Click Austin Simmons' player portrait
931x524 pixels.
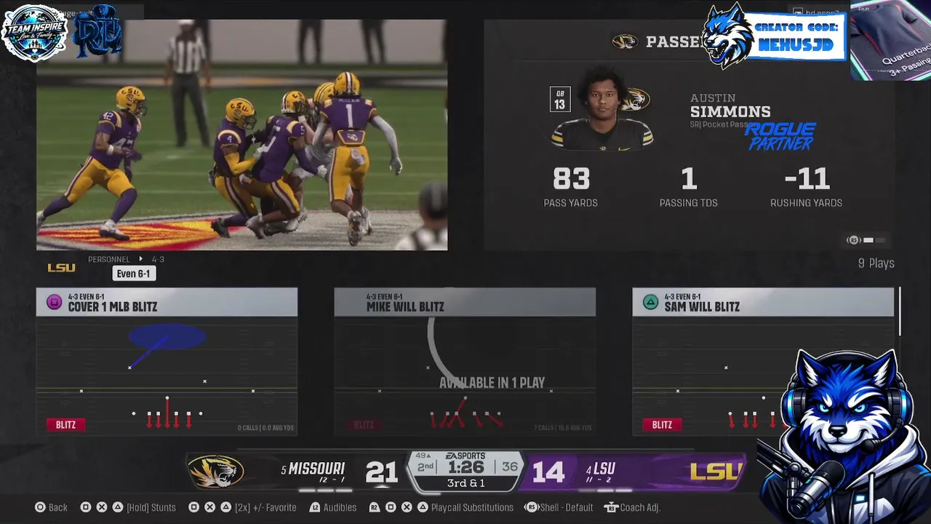tap(602, 108)
